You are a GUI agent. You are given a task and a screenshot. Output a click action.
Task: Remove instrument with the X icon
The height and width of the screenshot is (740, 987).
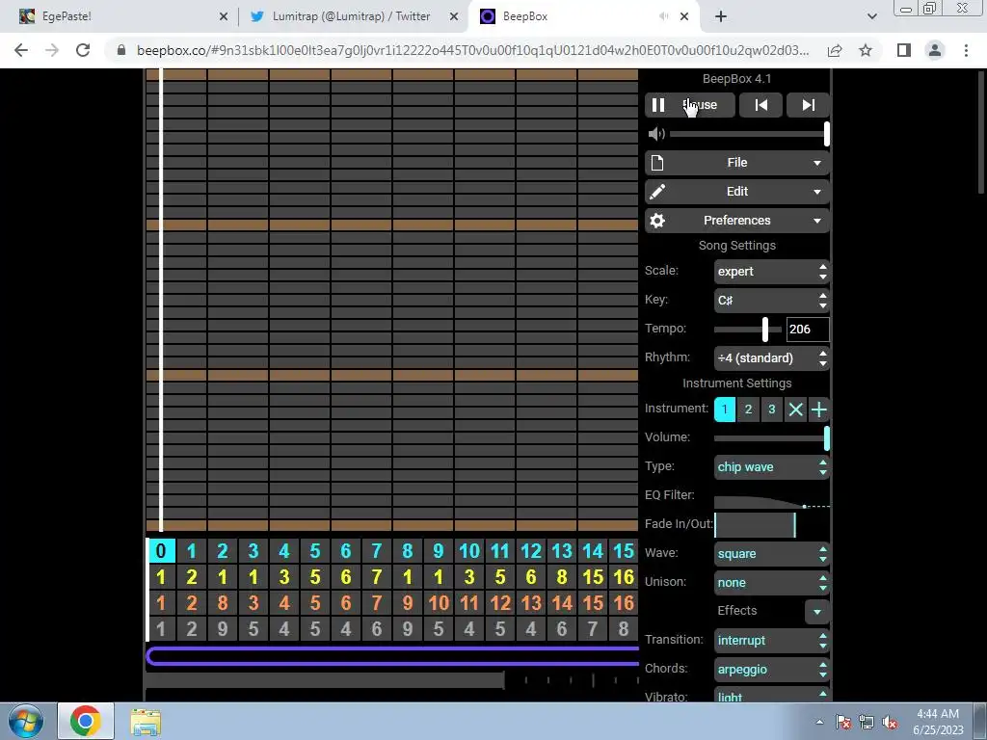pos(795,410)
